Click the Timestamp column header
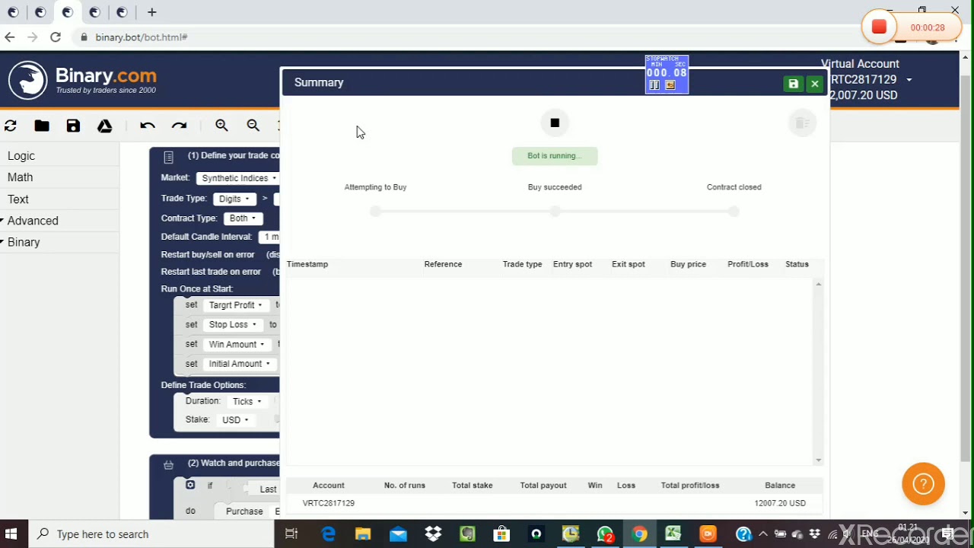Screen dimensions: 974x548 click(x=307, y=264)
